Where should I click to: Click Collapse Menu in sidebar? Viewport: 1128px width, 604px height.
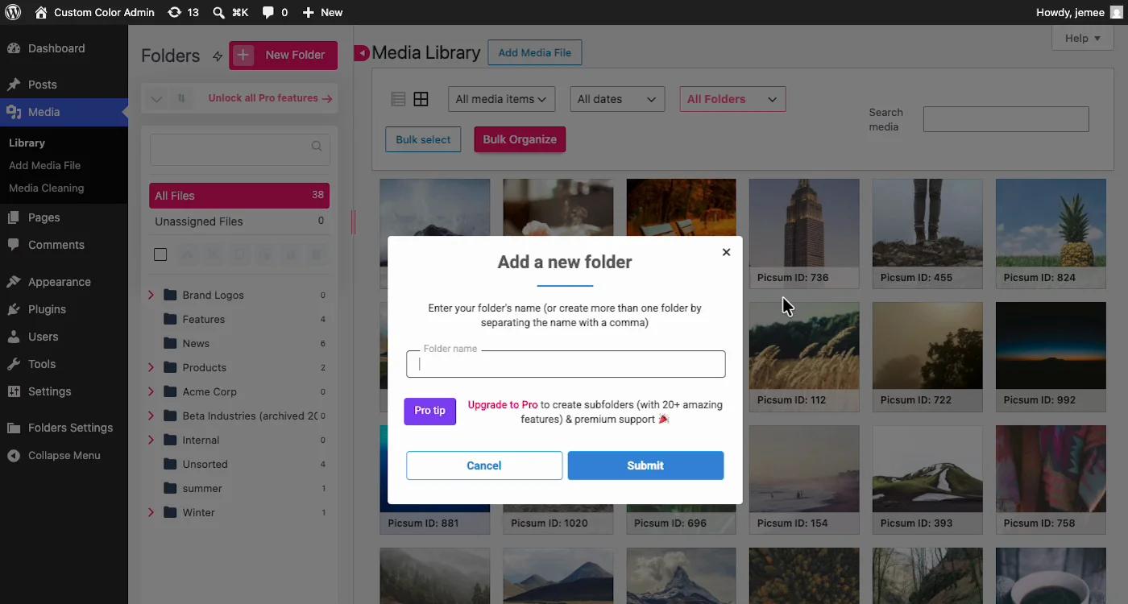pyautogui.click(x=64, y=455)
